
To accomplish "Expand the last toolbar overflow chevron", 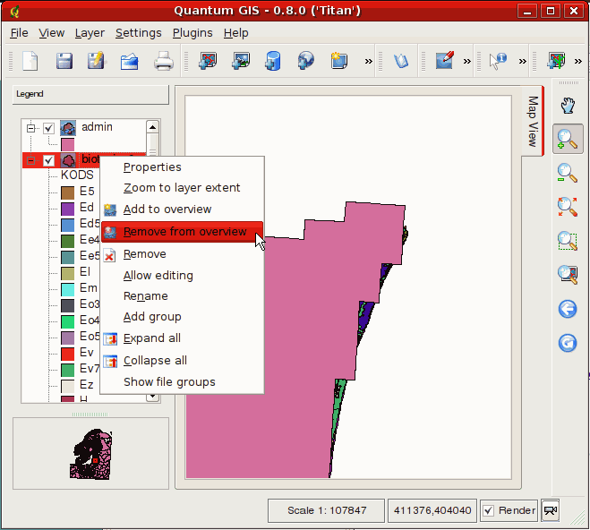I will coord(578,61).
